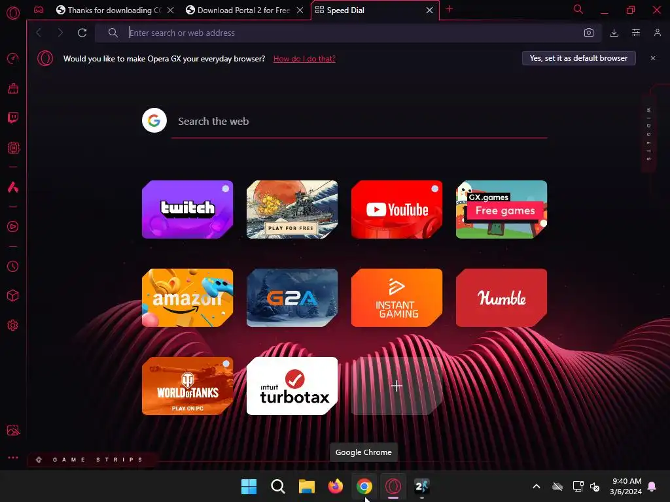Image resolution: width=670 pixels, height=502 pixels.
Task: Open Aria AI sidebar icon
Action: click(x=13, y=187)
